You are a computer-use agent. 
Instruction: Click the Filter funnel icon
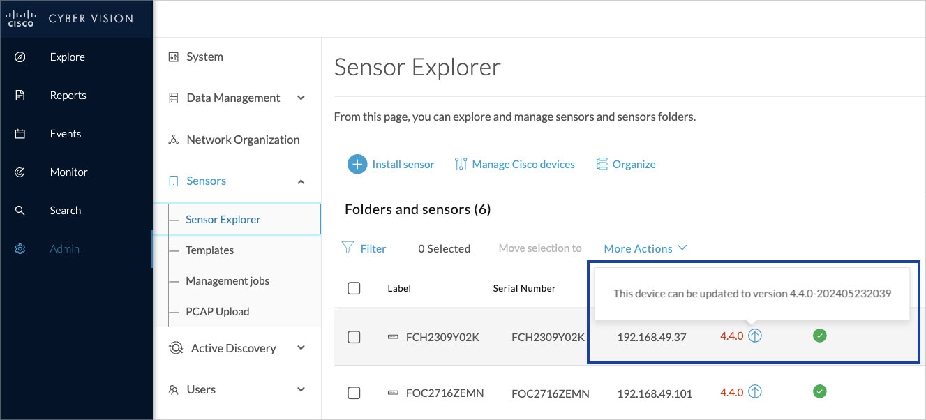347,248
